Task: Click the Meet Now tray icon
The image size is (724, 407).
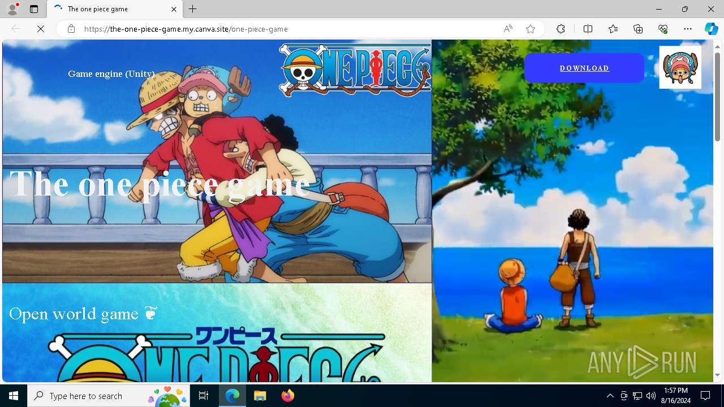Action: (x=624, y=396)
